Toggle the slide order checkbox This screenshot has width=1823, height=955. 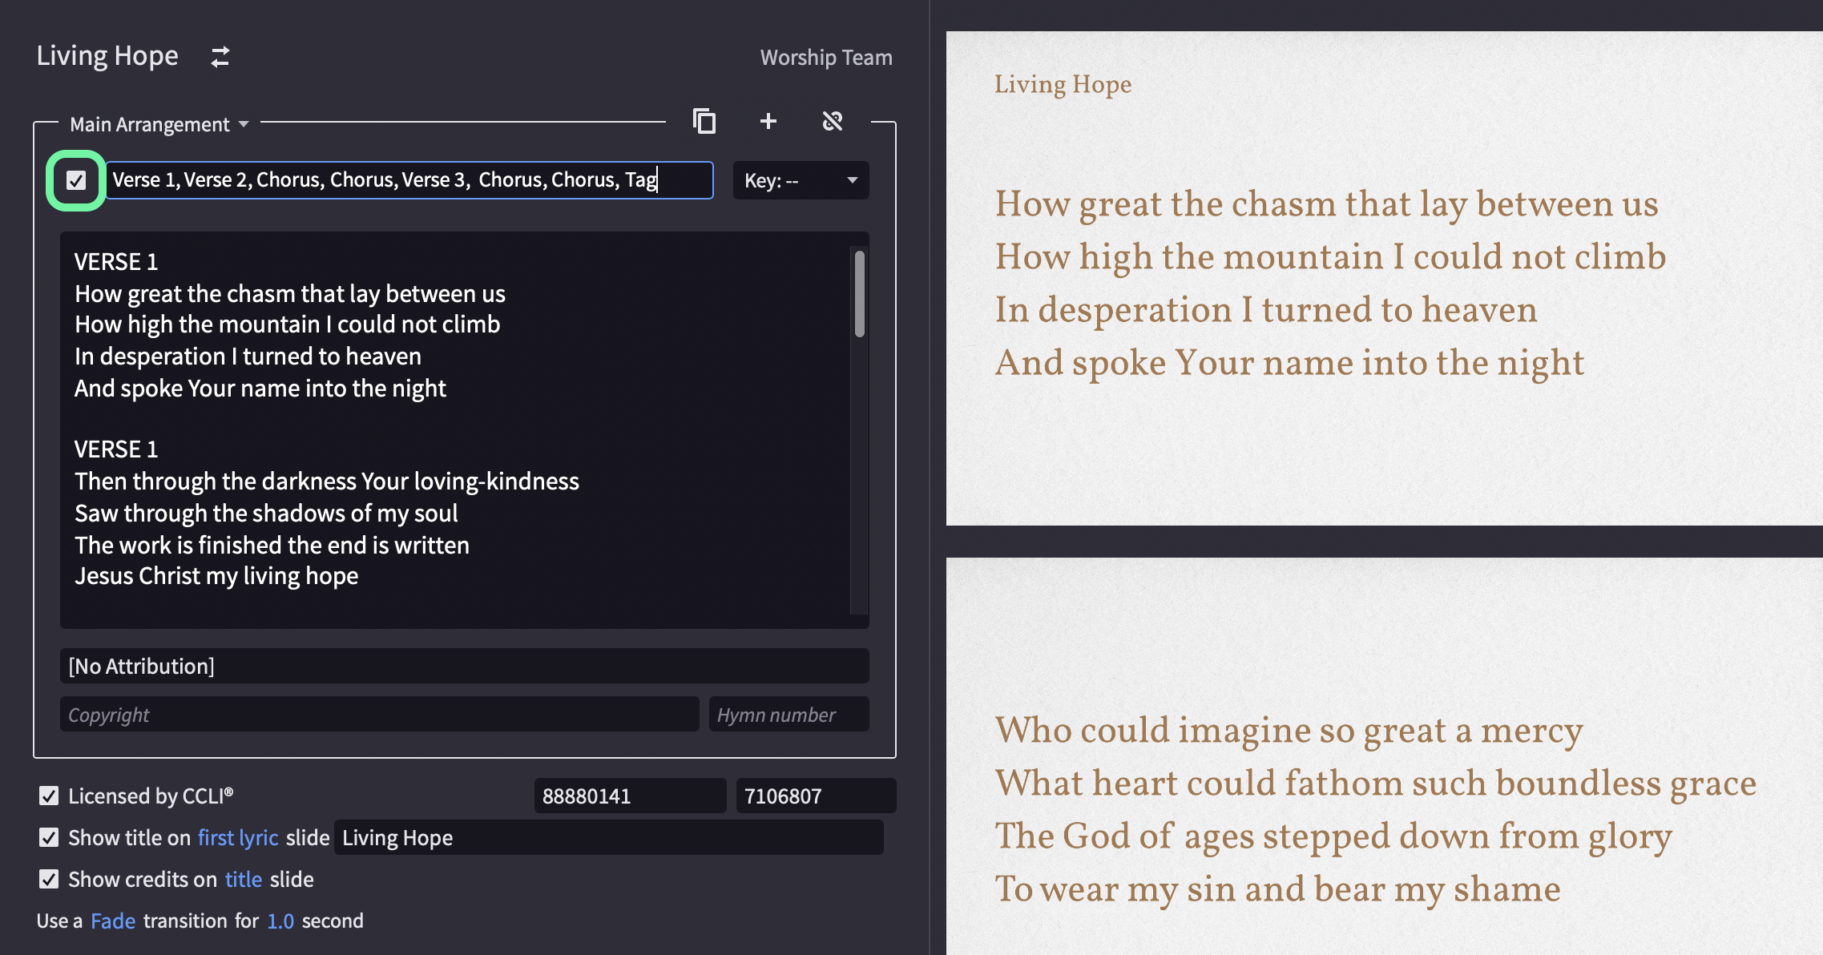click(x=76, y=180)
